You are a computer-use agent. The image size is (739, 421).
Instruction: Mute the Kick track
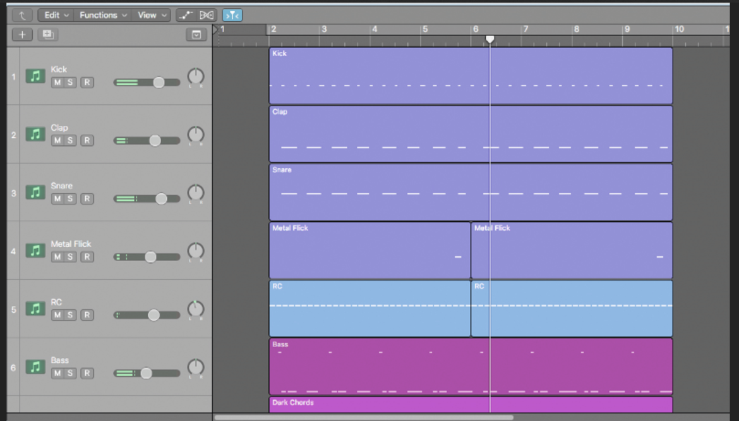coord(57,83)
